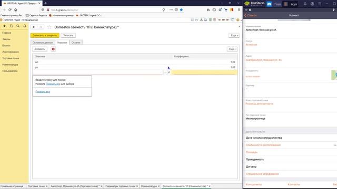This screenshot has height=189, width=337.
Task: Toggle Firefox sidebar view icon
Action: (214, 10)
